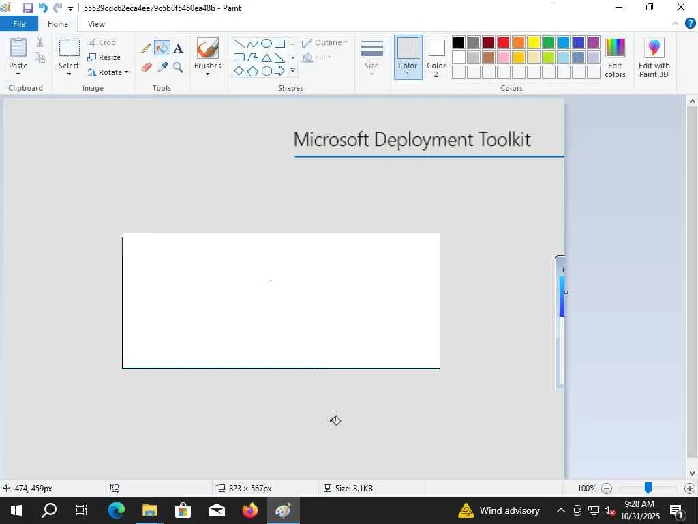Open Paint Help question mark
The image size is (698, 524).
pyautogui.click(x=690, y=24)
